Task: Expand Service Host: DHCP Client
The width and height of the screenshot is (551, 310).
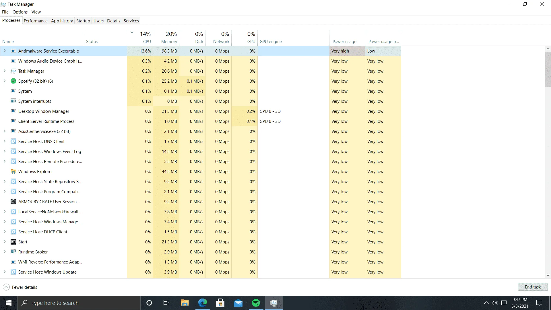Action: tap(5, 232)
